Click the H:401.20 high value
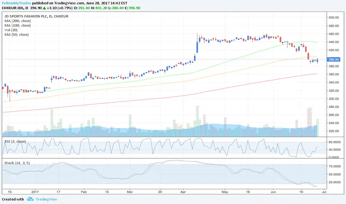The width and height of the screenshot is (346, 204). pos(99,8)
